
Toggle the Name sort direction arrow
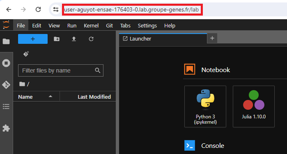tap(51, 97)
